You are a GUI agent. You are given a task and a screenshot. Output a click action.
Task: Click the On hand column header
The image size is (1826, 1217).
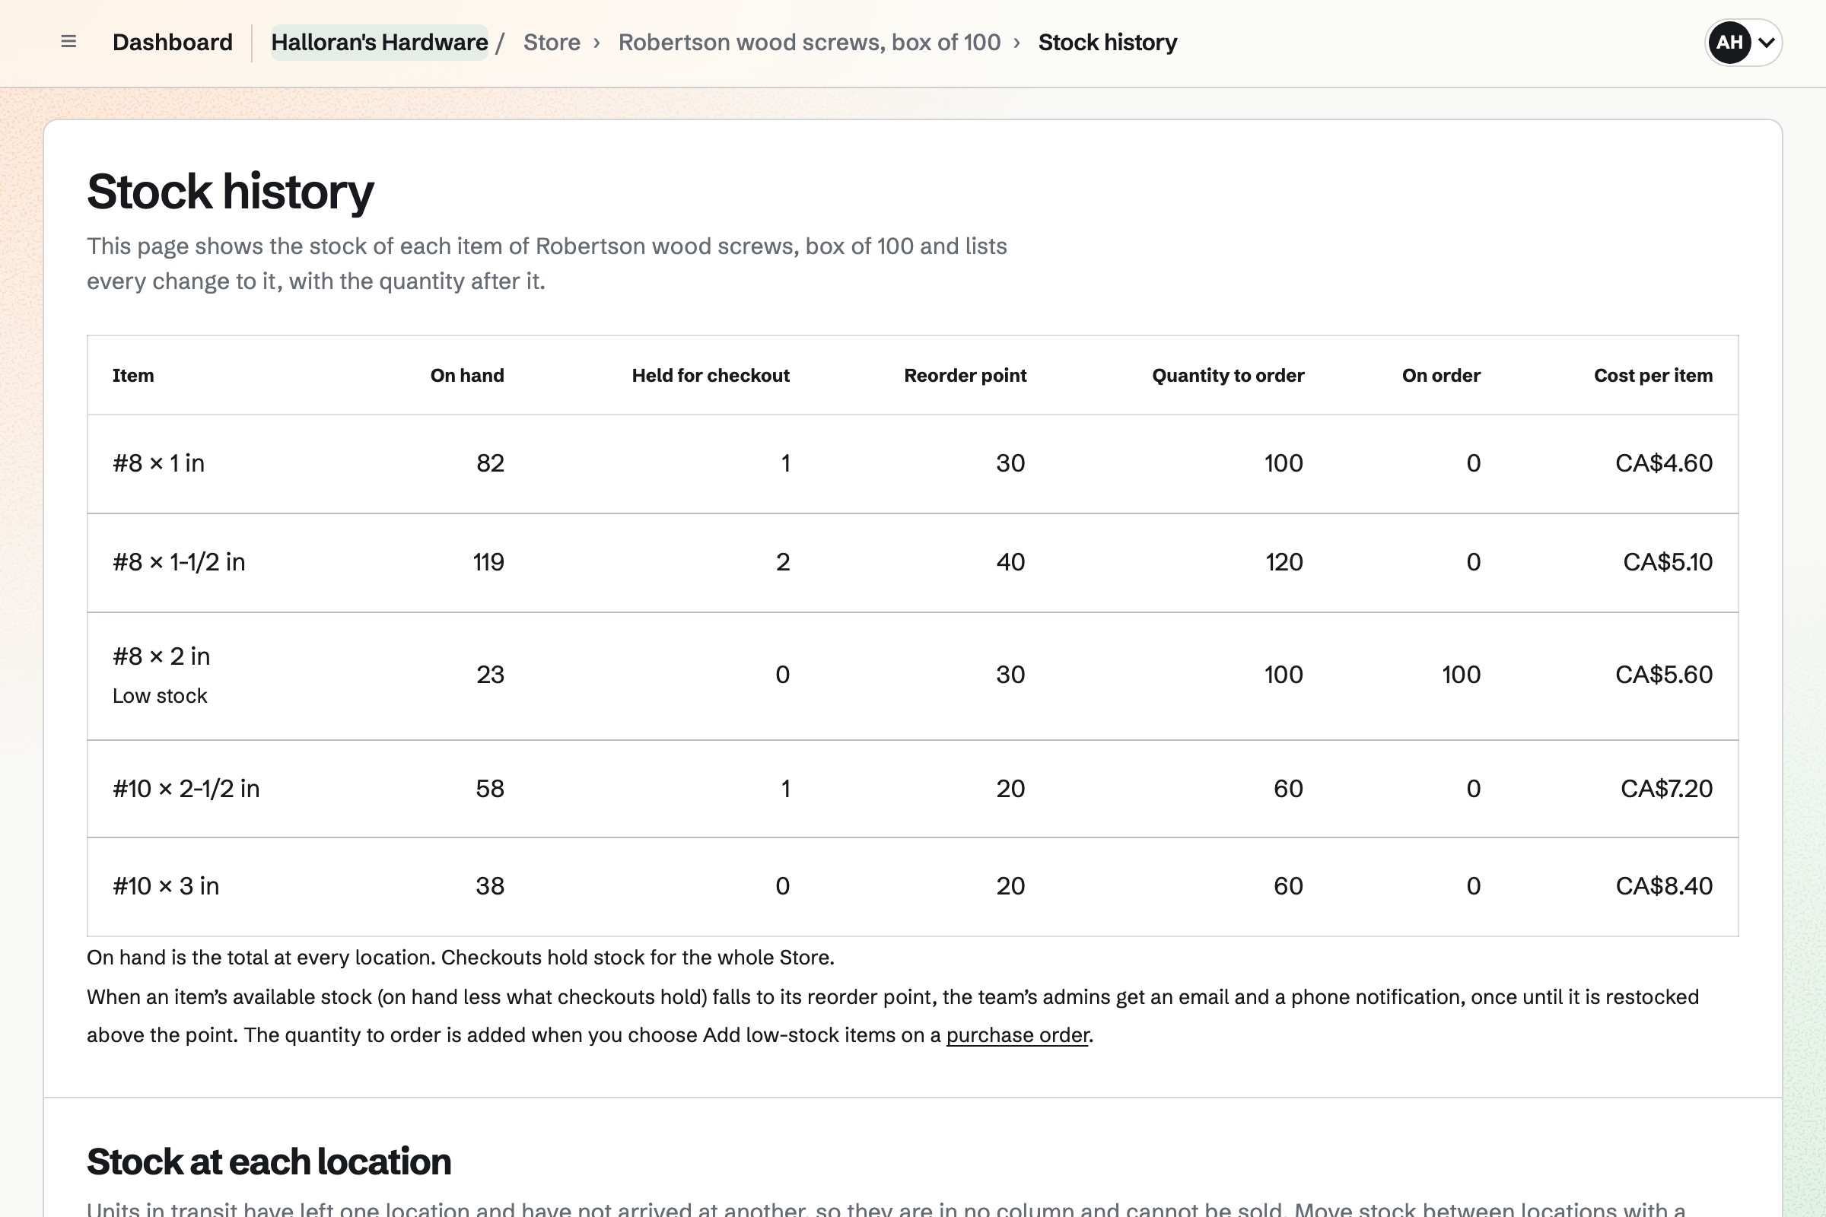467,376
